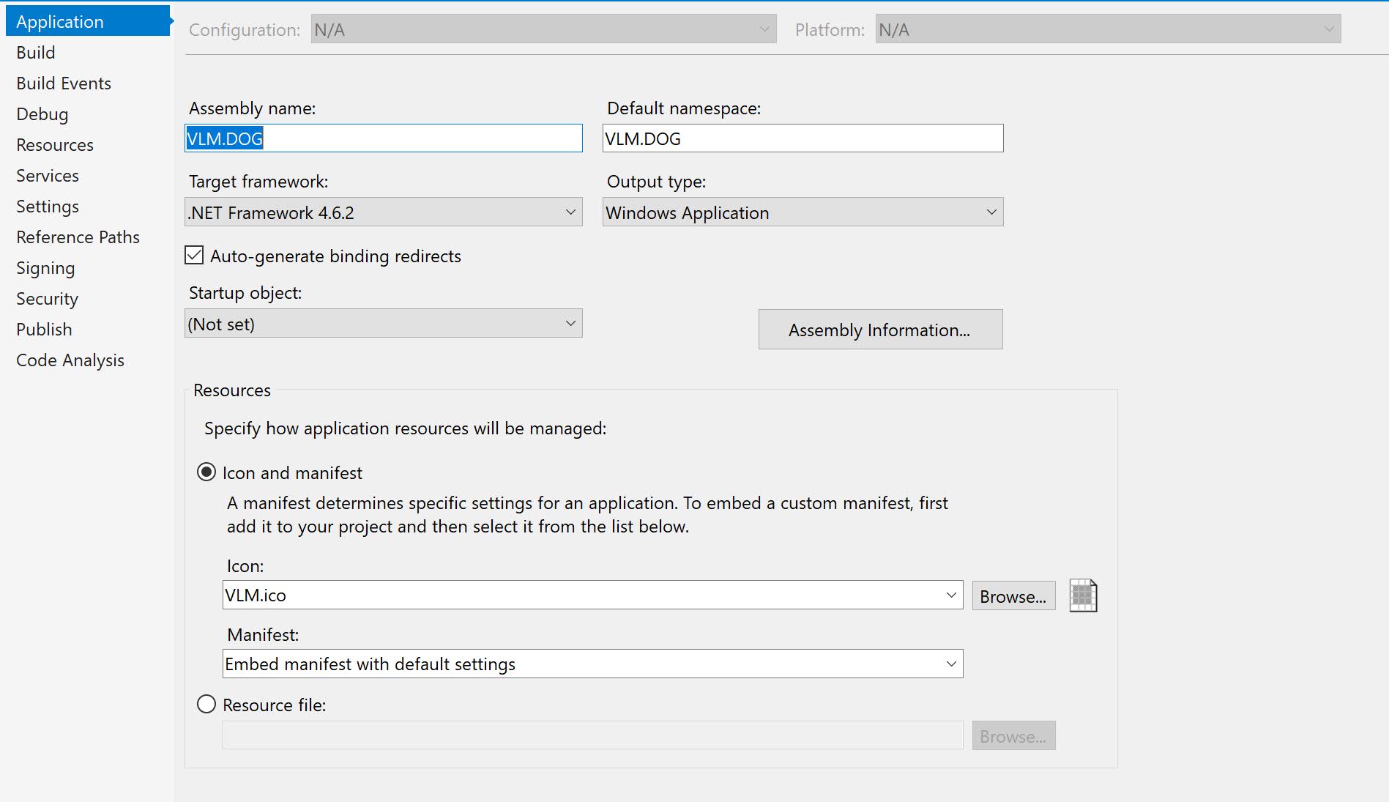
Task: Toggle Auto-generate binding redirects checkbox
Action: pyautogui.click(x=194, y=256)
